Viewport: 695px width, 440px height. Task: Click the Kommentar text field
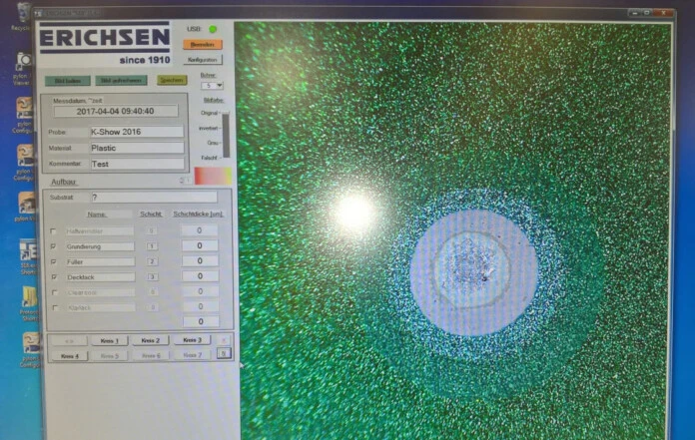tap(136, 164)
